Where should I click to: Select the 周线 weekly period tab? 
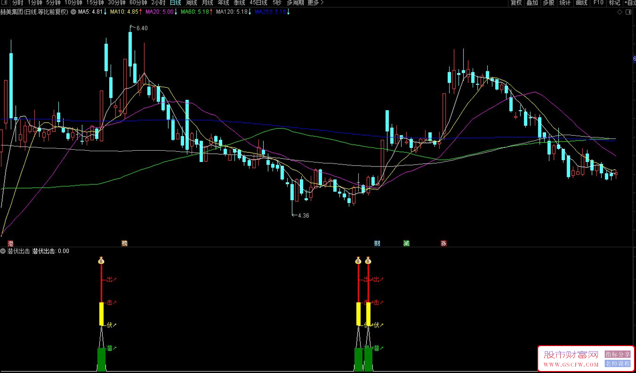(x=191, y=3)
